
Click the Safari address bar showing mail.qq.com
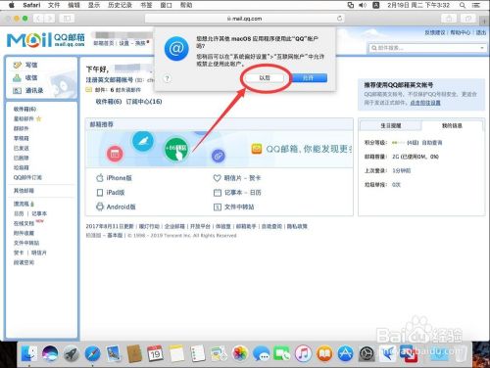click(x=245, y=19)
